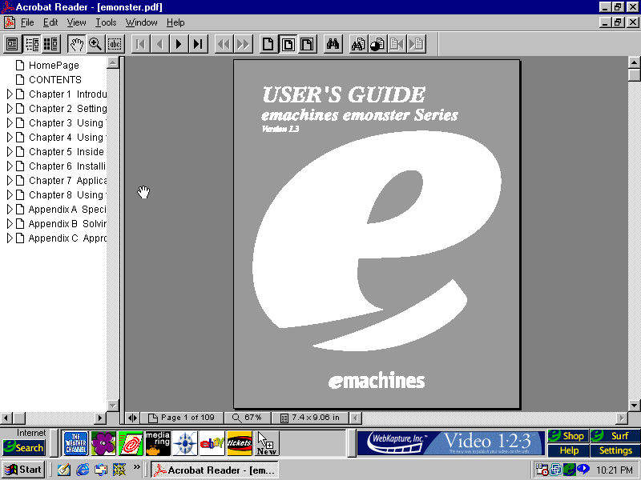Go to the next page arrow

coord(179,44)
